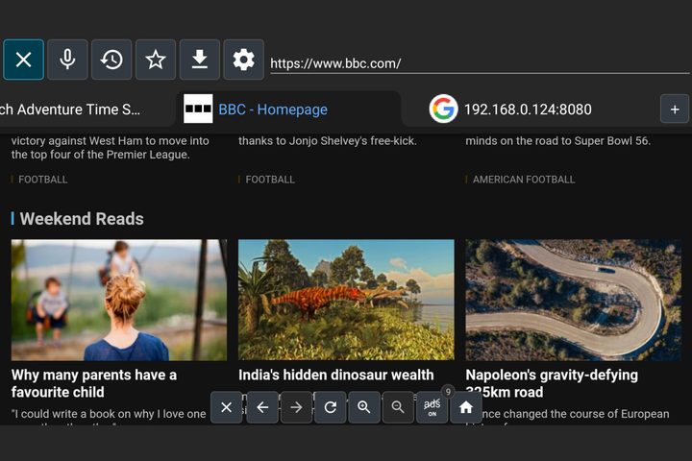Zoom in on the page

(x=364, y=407)
